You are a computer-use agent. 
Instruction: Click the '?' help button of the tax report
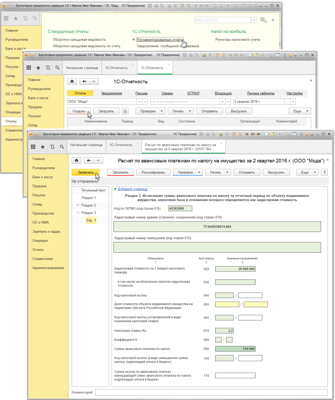[324, 172]
